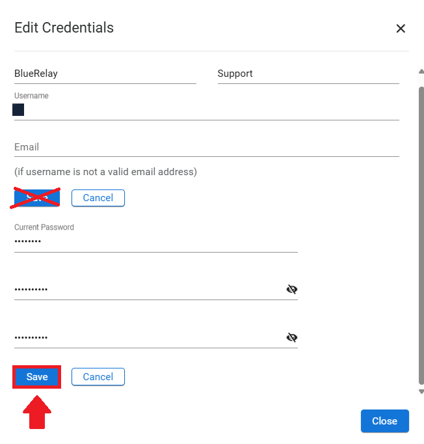The width and height of the screenshot is (424, 444).
Task: Click into the Current Password field
Action: click(x=156, y=242)
